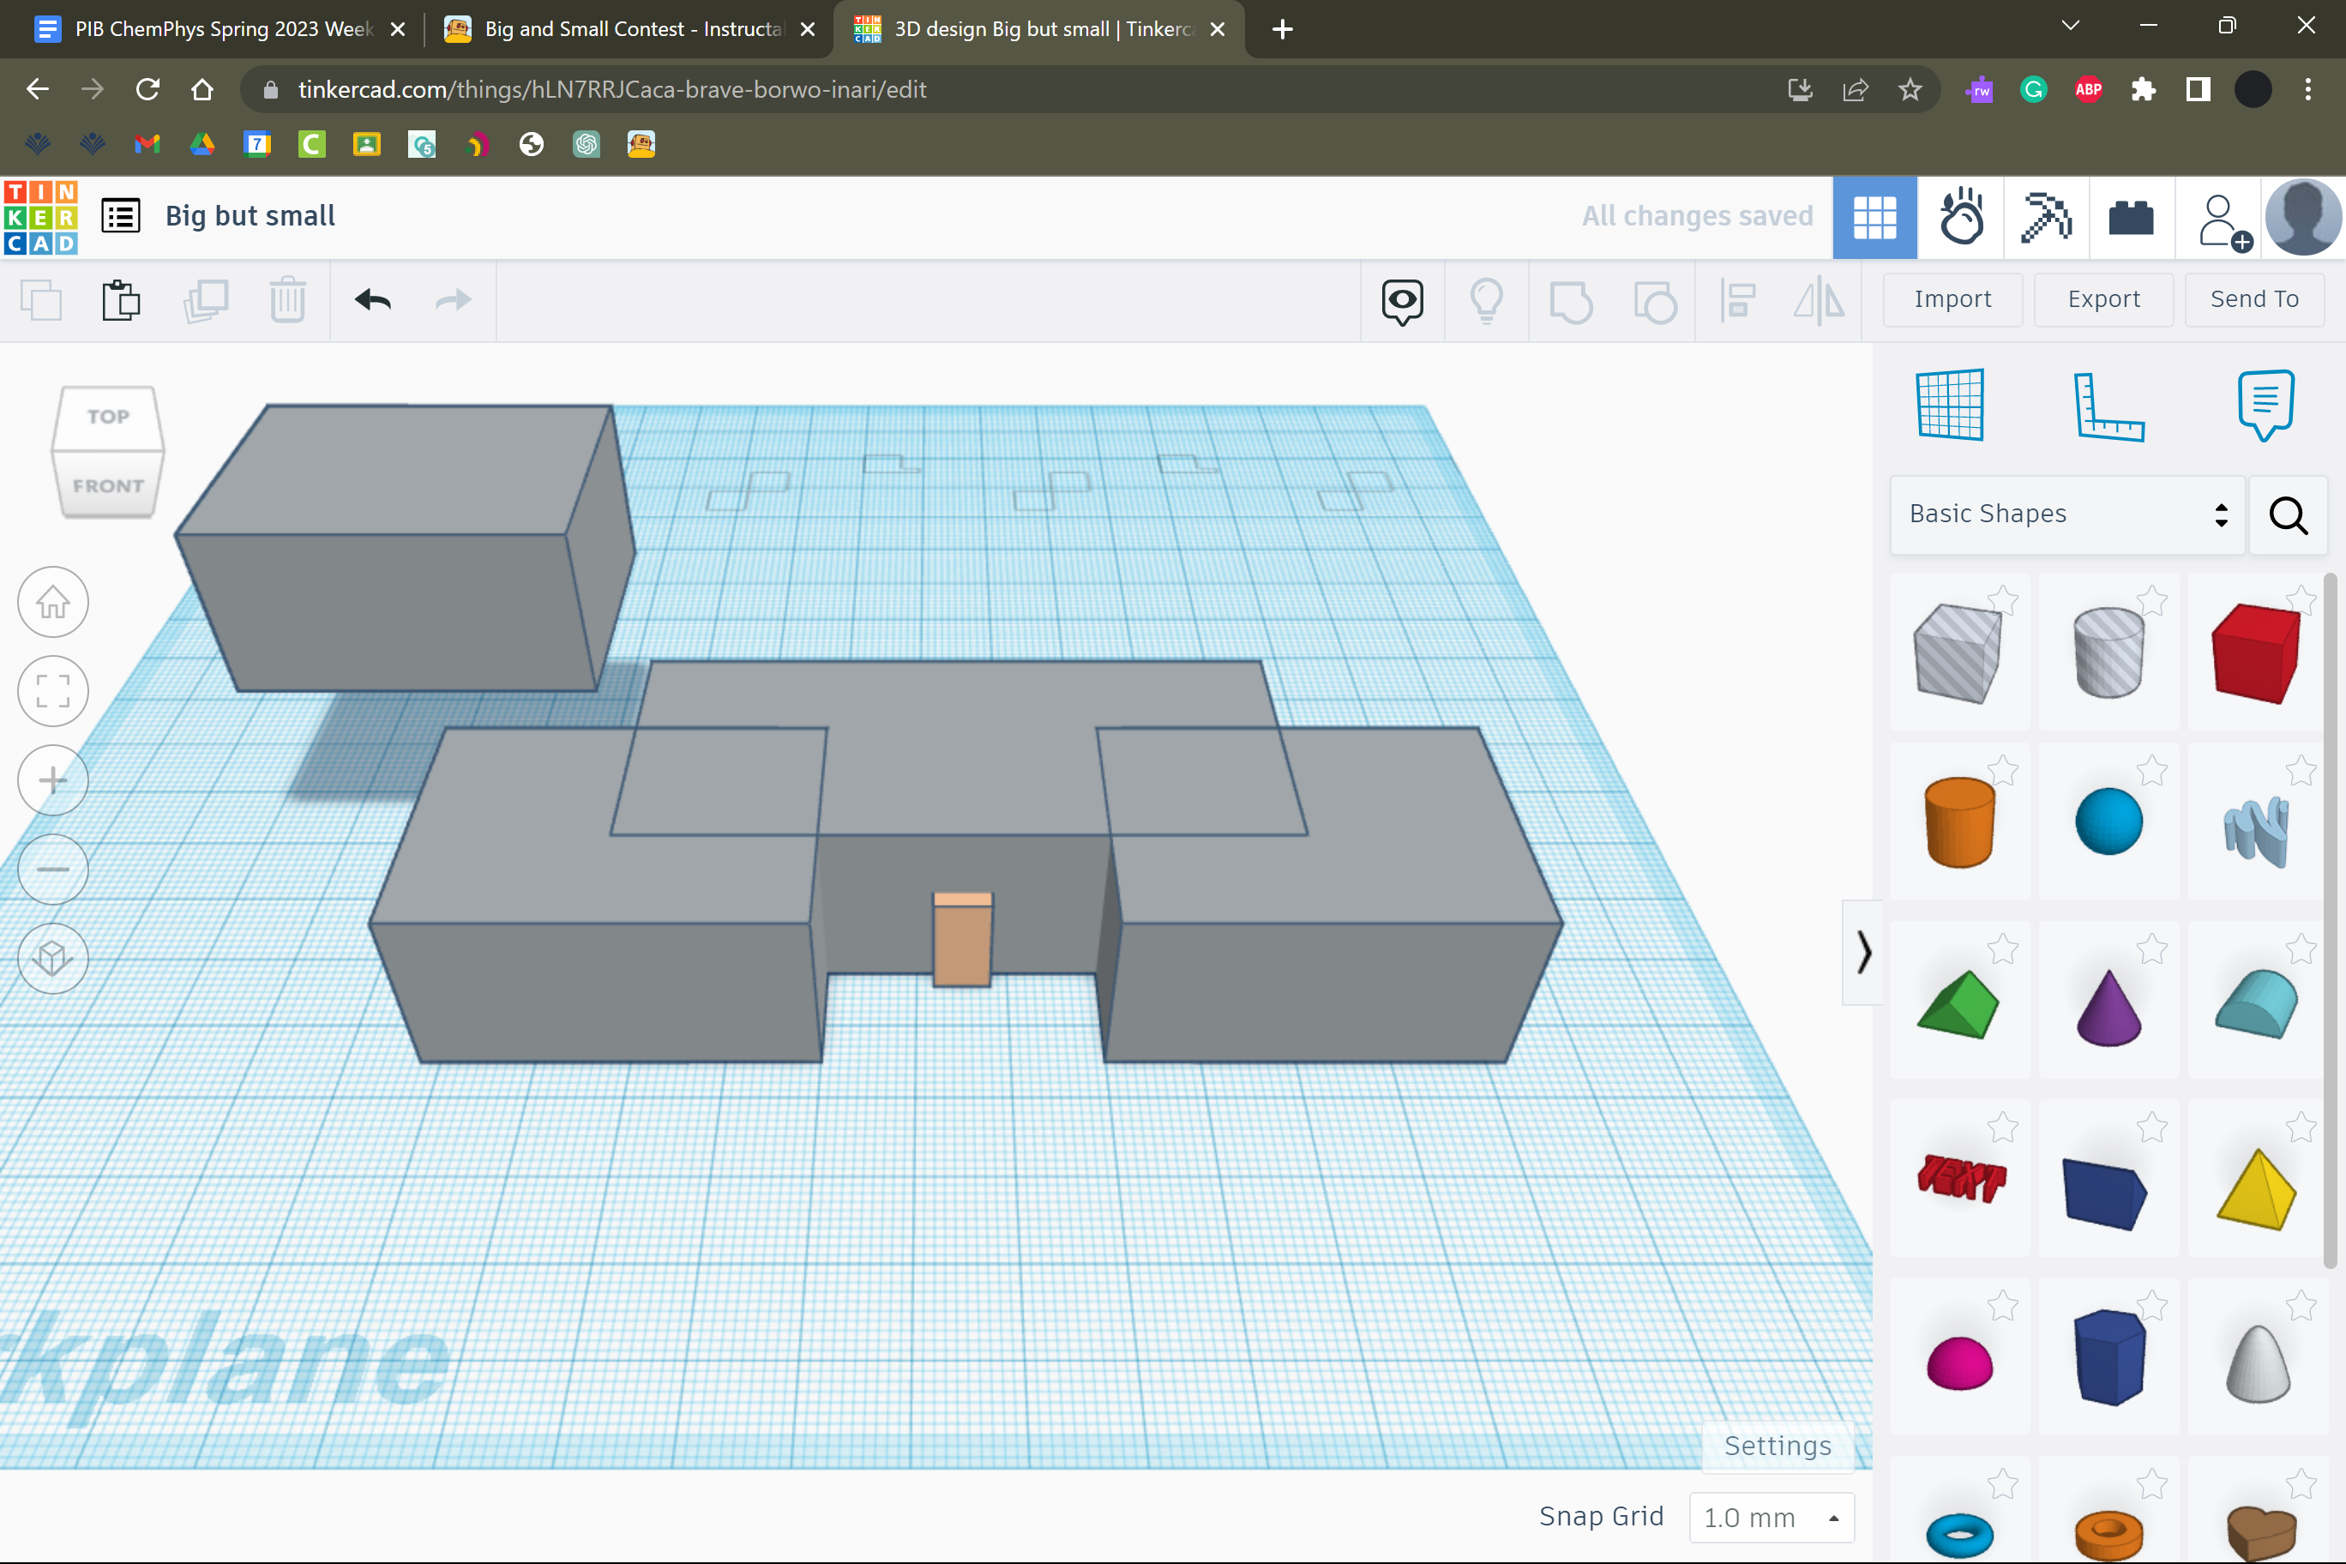Image resolution: width=2346 pixels, height=1564 pixels.
Task: Open the Bricks view icon
Action: pos(2131,218)
